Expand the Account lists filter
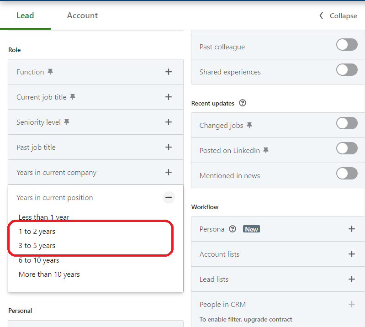The width and height of the screenshot is (365, 327). tap(351, 254)
